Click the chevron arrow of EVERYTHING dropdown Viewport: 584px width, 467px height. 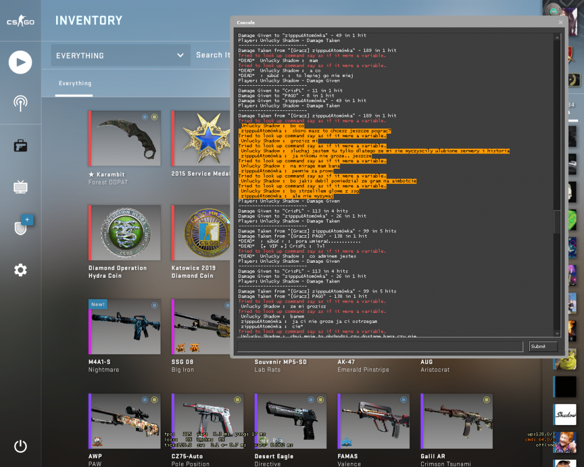(180, 55)
